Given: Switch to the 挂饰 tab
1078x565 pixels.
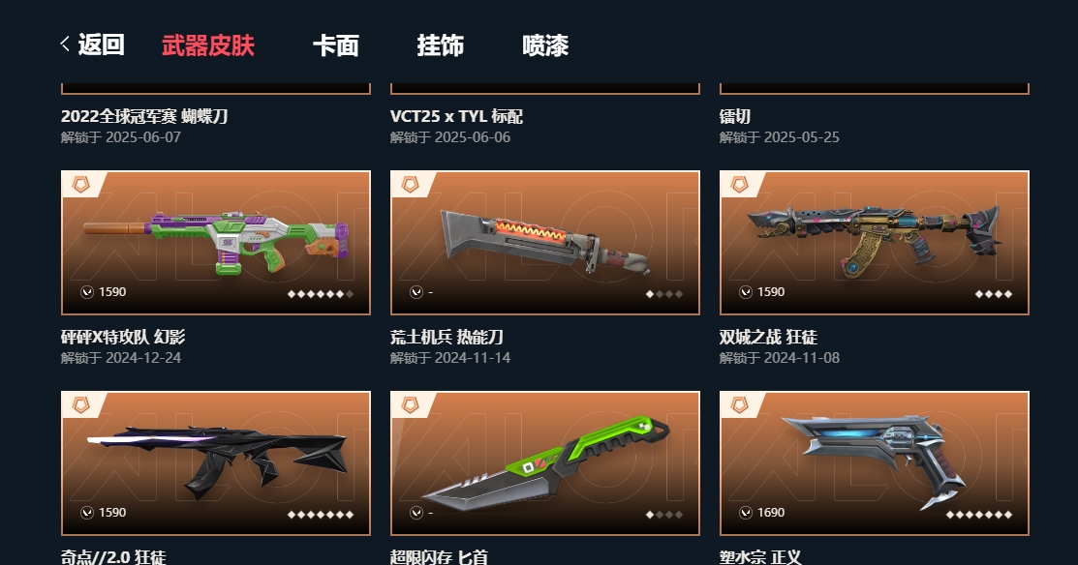Looking at the screenshot, I should click(x=440, y=45).
